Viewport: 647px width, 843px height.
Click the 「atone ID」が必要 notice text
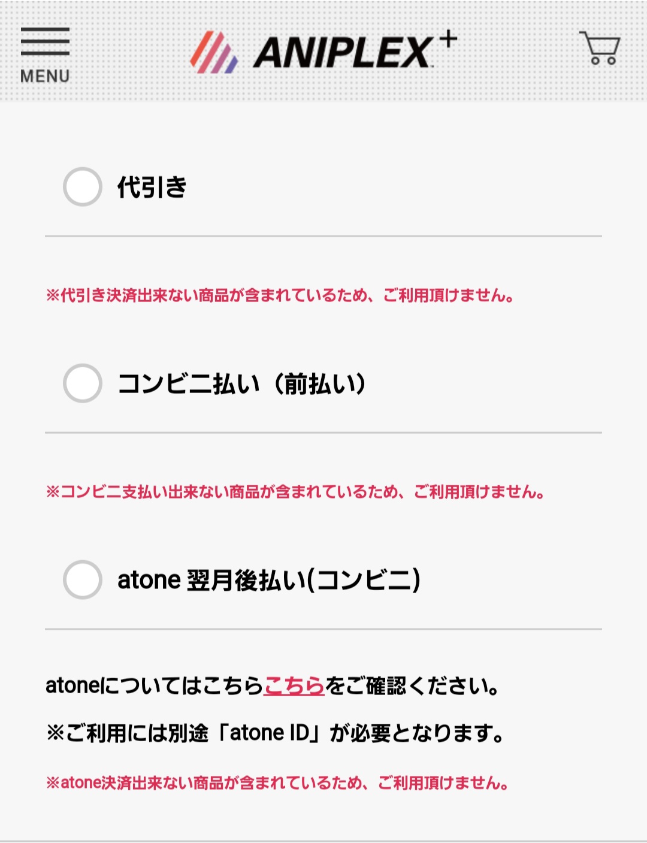(x=276, y=733)
